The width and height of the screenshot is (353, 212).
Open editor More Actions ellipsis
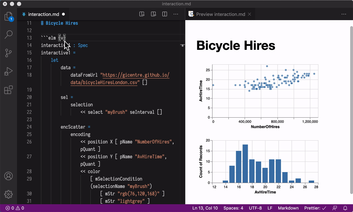(x=176, y=14)
